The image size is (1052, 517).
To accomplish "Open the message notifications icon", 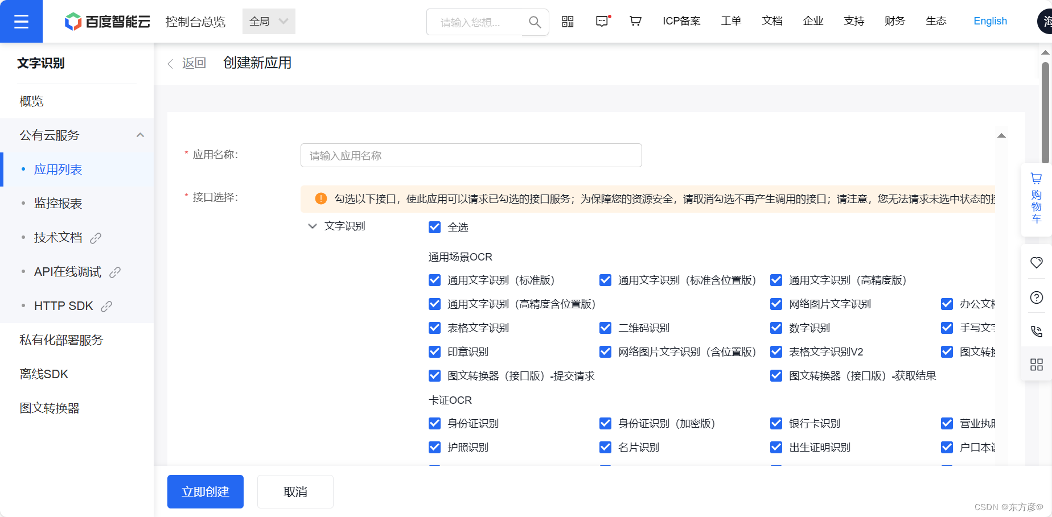I will coord(602,21).
